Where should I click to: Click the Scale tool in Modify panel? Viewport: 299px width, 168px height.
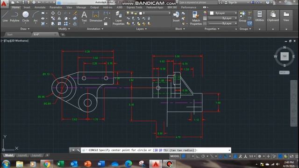[59, 24]
